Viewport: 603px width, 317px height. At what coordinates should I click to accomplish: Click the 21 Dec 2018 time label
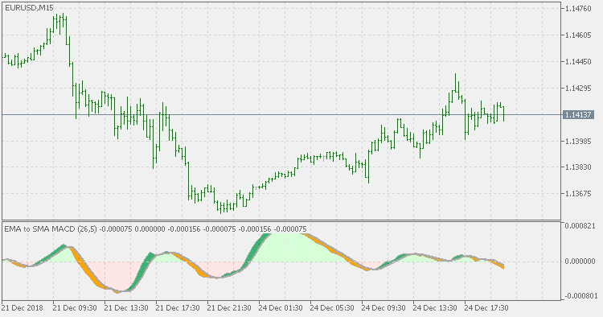pyautogui.click(x=23, y=308)
